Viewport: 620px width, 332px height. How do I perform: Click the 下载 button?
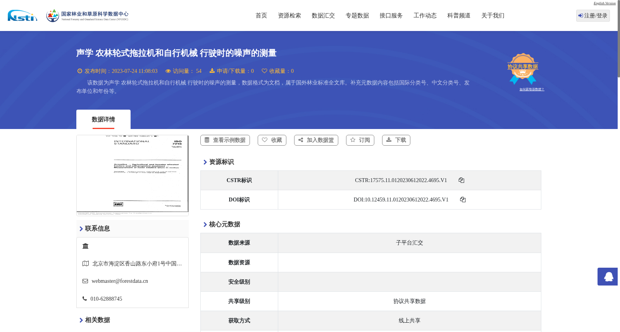(396, 140)
